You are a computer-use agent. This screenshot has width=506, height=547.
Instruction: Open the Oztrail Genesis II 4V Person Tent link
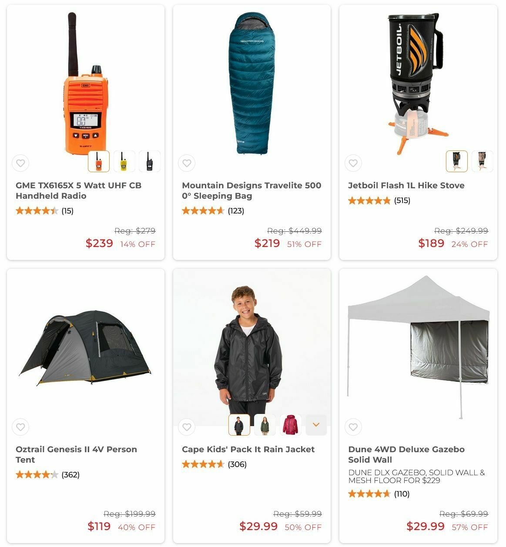[x=76, y=454]
